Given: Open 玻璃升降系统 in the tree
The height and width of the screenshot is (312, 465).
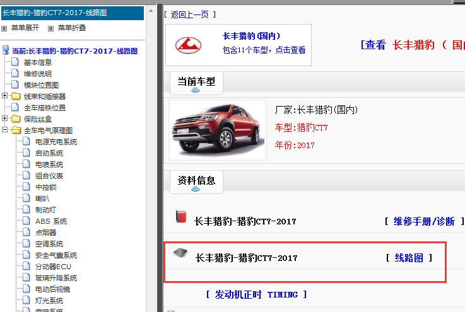Looking at the screenshot, I should click(56, 278).
